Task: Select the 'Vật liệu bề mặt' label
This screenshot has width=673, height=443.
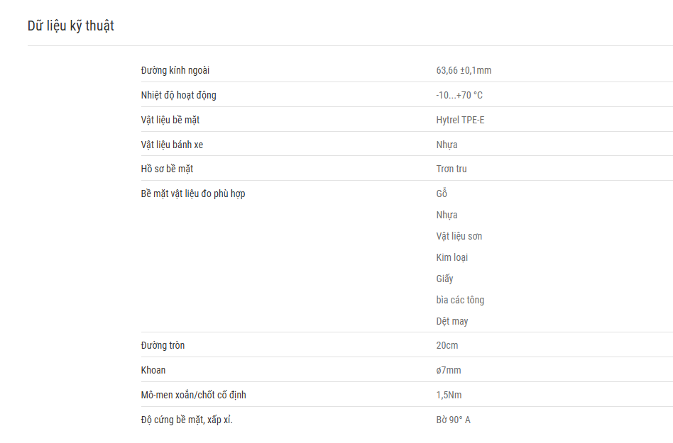Action: [x=170, y=120]
